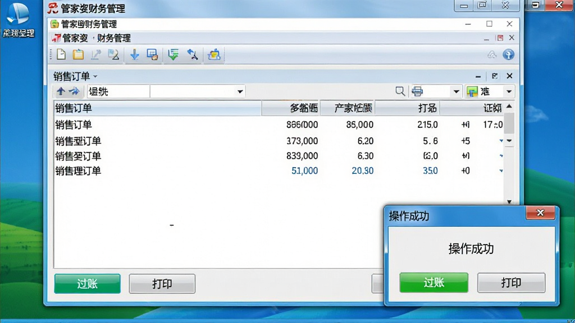Click the 20.30 cell
Image resolution: width=575 pixels, height=323 pixels.
(x=363, y=171)
